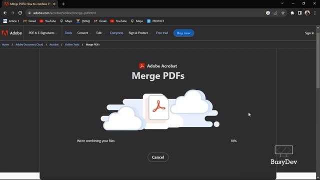Click the Adobe Acrobat logo icon above title
The height and width of the screenshot is (180, 320).
pyautogui.click(x=142, y=66)
